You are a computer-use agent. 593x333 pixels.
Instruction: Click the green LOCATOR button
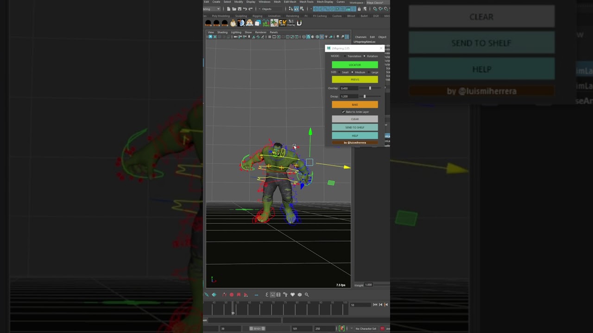pos(355,65)
